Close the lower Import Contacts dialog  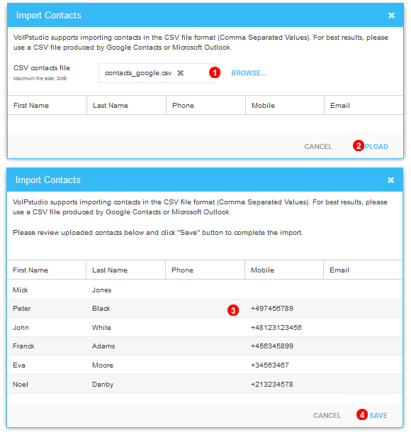390,180
